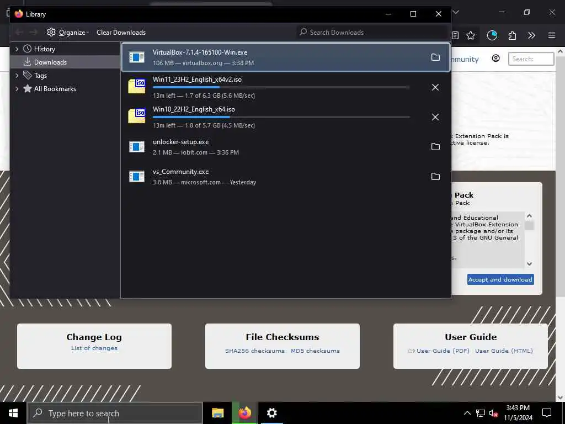The height and width of the screenshot is (424, 565).
Task: Open the Firefox downloads progress indicator
Action: pyautogui.click(x=492, y=35)
